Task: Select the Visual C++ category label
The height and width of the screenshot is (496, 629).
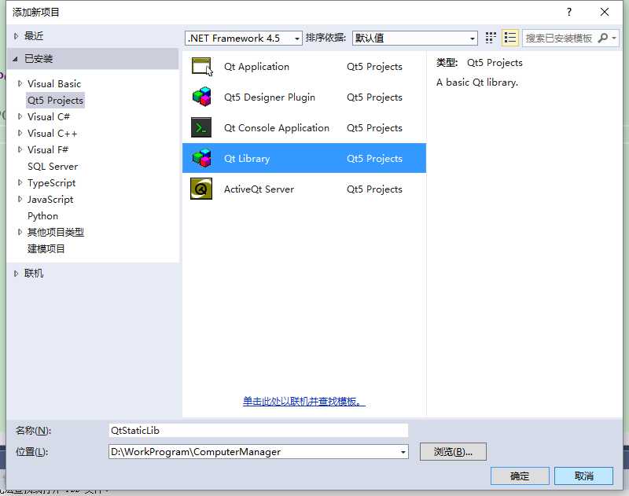Action: click(52, 133)
